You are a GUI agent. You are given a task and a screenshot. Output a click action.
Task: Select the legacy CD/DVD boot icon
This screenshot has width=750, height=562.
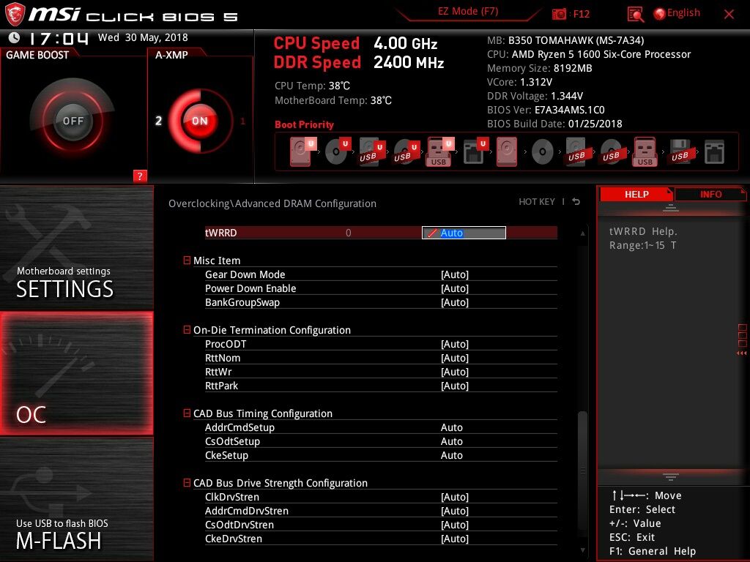pyautogui.click(x=543, y=152)
